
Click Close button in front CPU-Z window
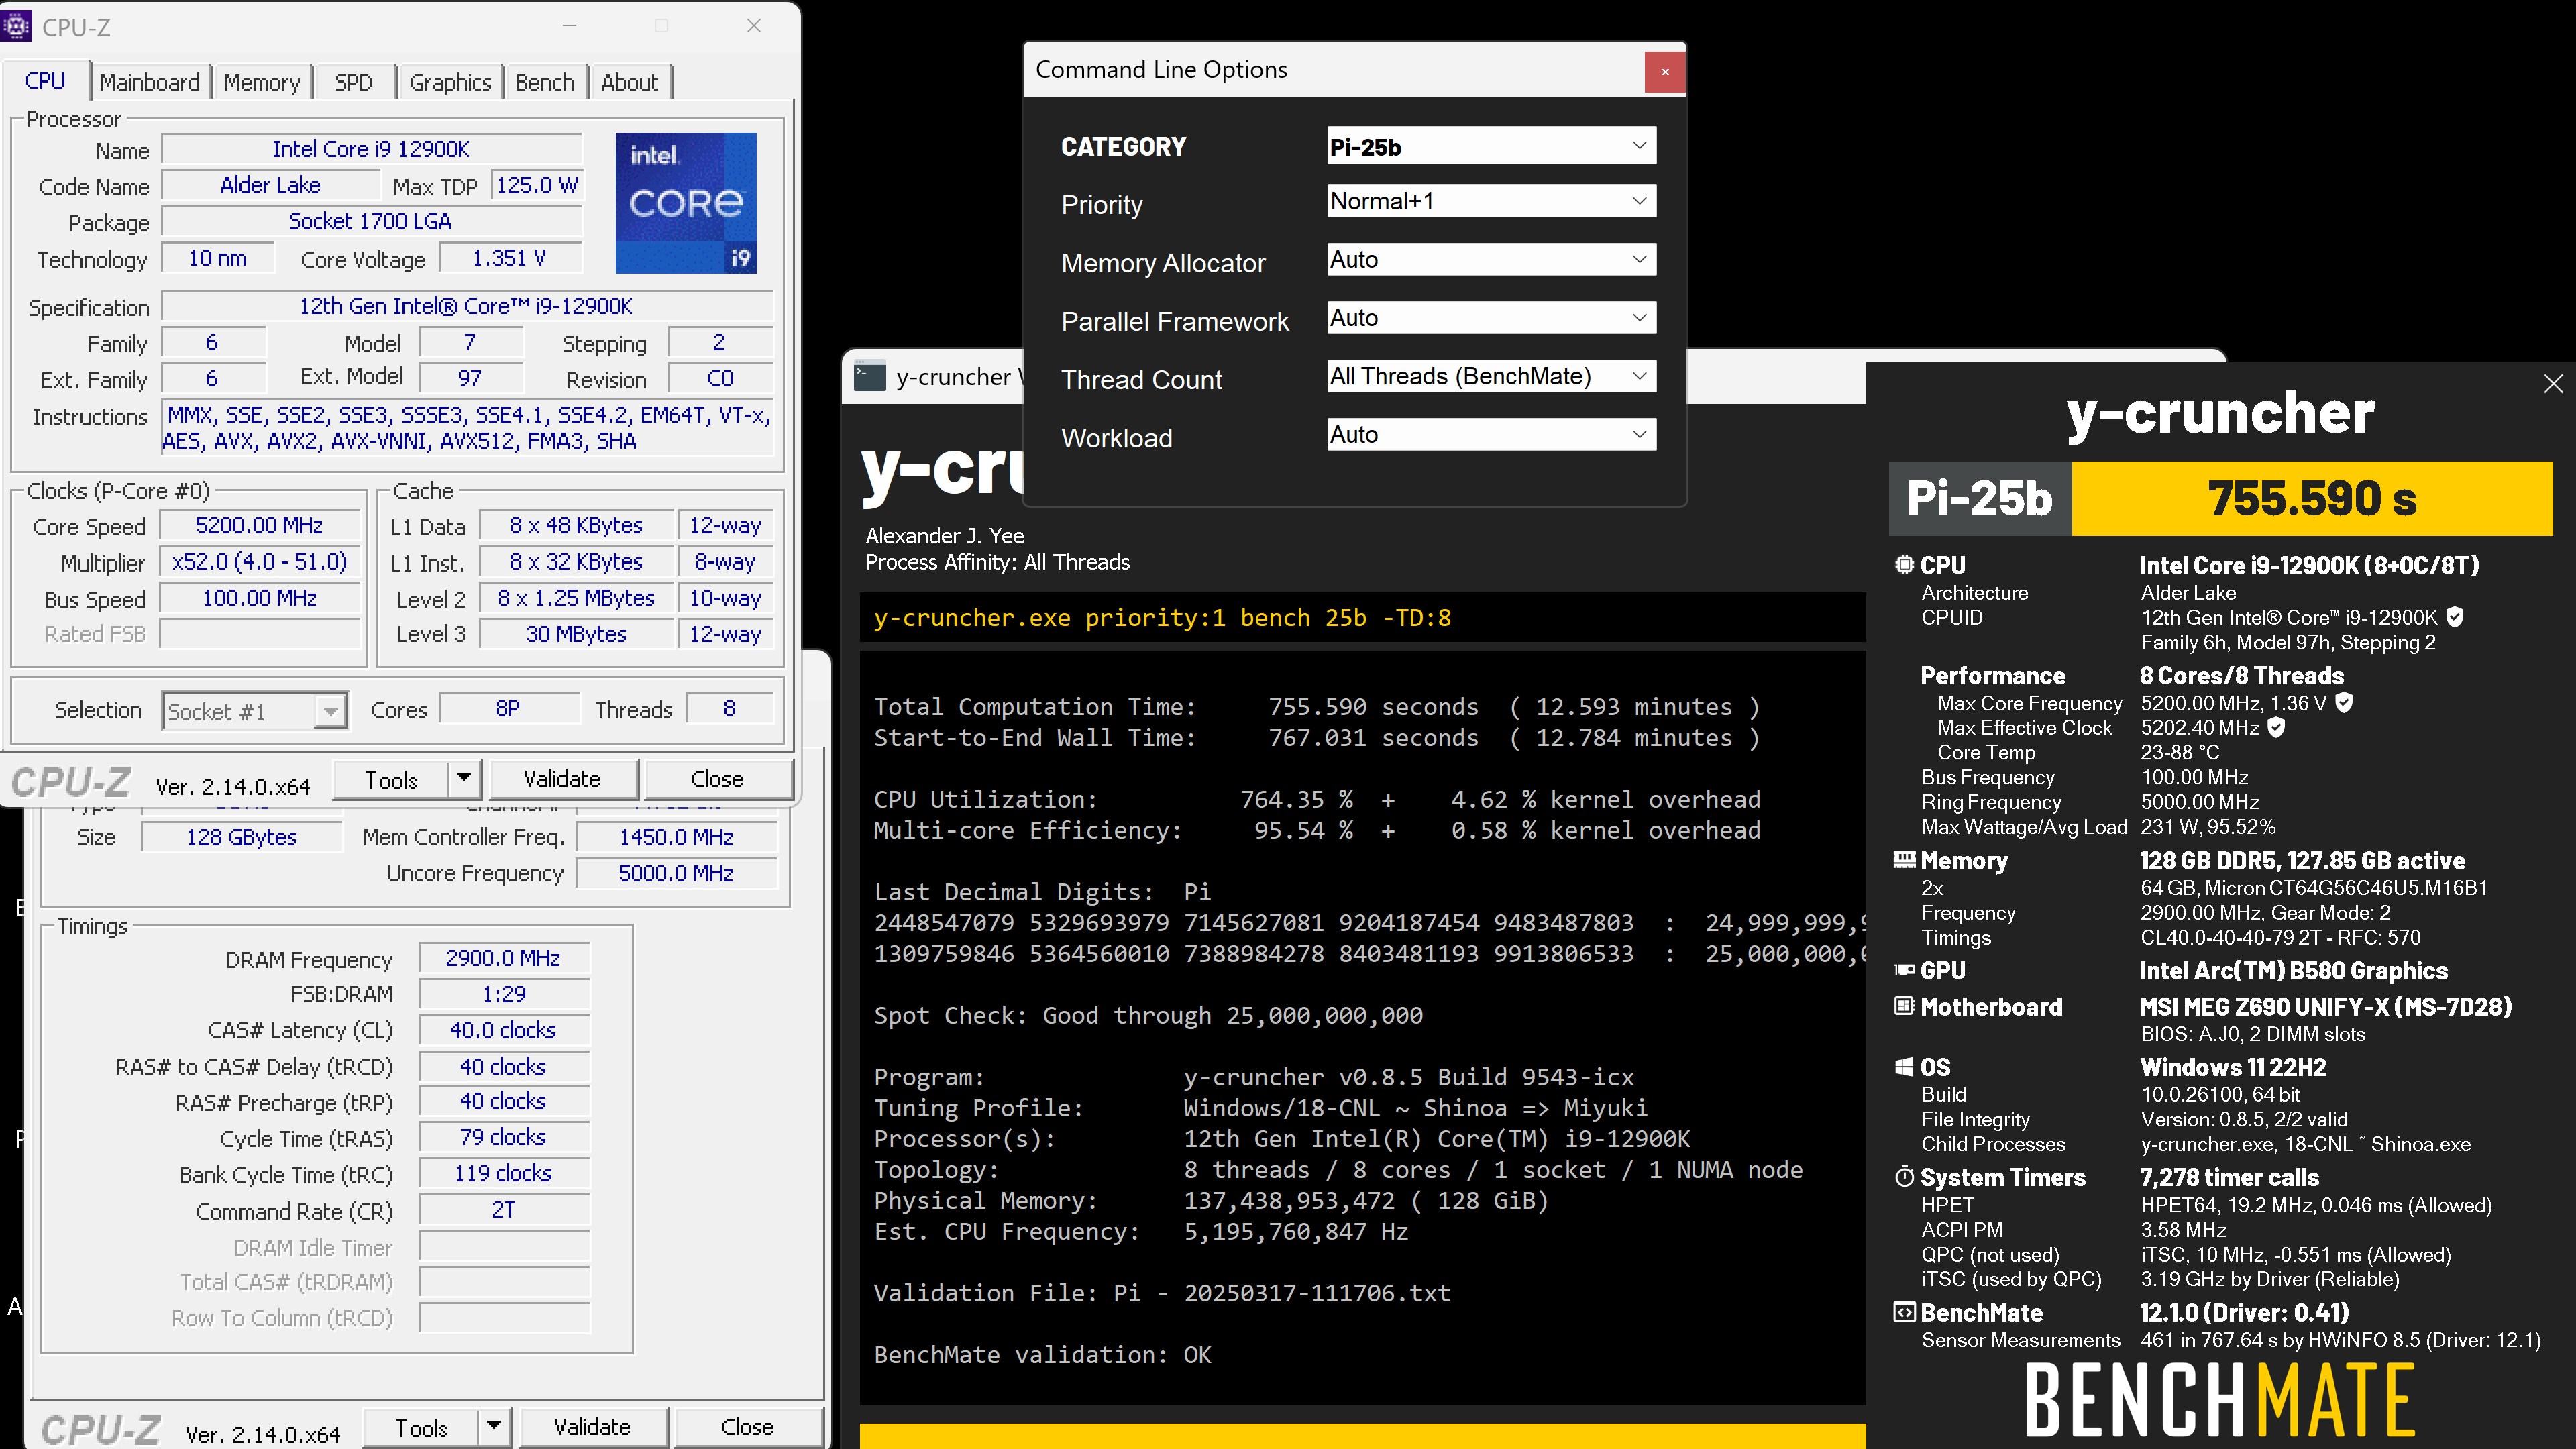[x=717, y=779]
